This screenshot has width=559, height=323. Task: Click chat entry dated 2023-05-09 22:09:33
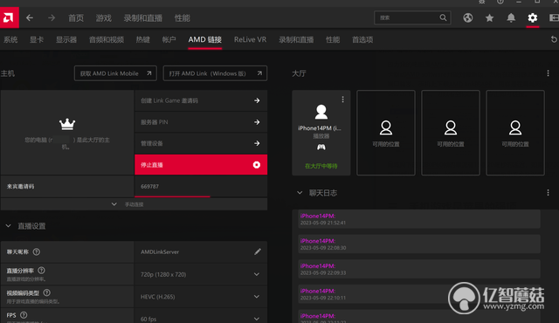tap(419, 269)
